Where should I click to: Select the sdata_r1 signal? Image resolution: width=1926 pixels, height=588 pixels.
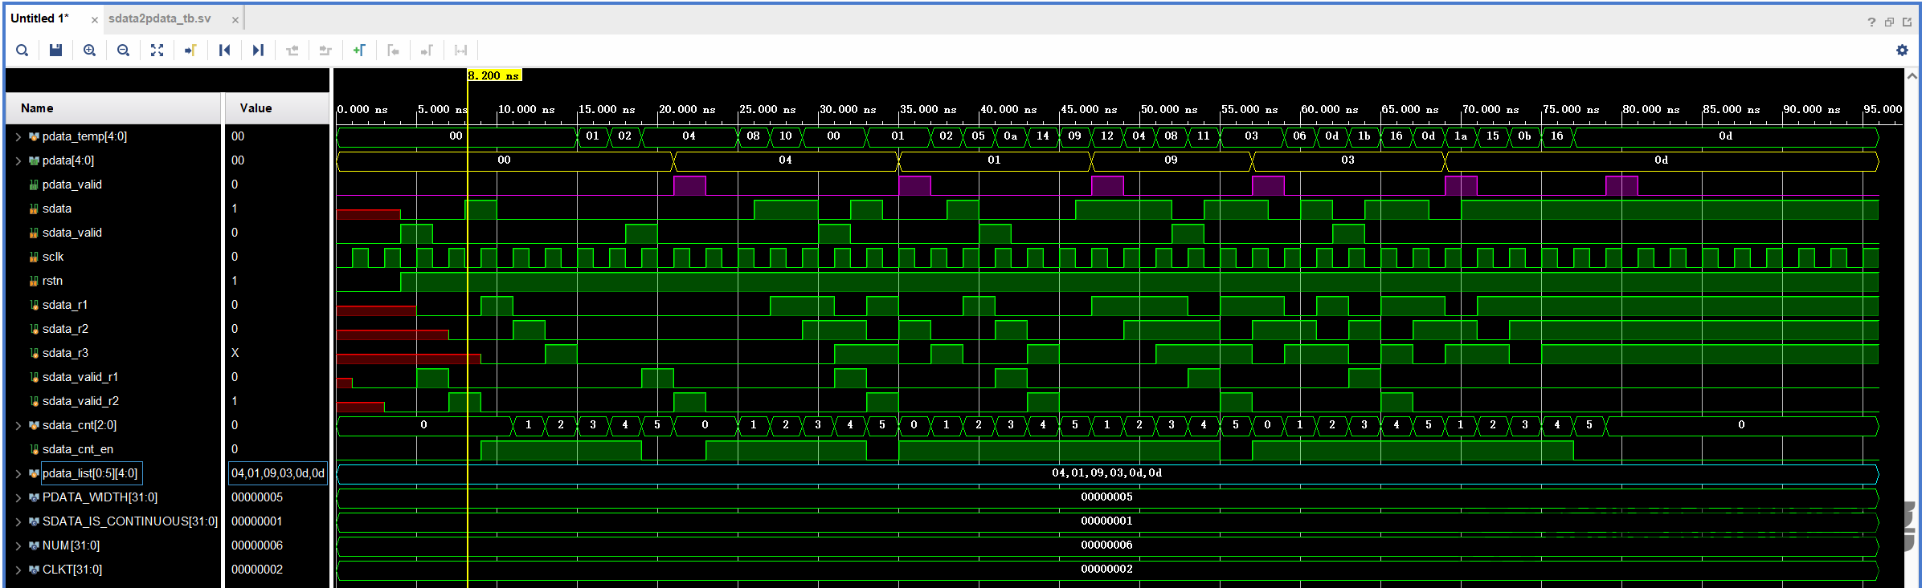(65, 305)
